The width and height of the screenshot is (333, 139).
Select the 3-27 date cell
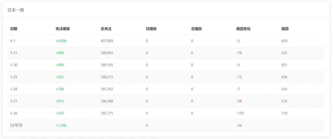tap(14, 101)
